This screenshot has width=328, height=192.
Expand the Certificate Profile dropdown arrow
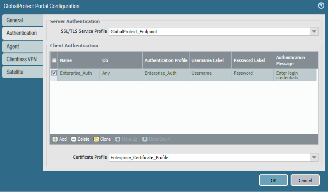tap(314, 158)
